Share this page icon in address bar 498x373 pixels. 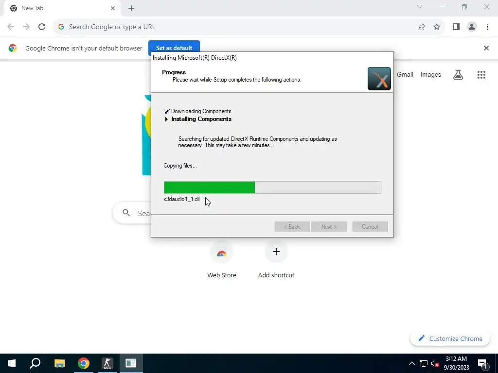pos(421,27)
